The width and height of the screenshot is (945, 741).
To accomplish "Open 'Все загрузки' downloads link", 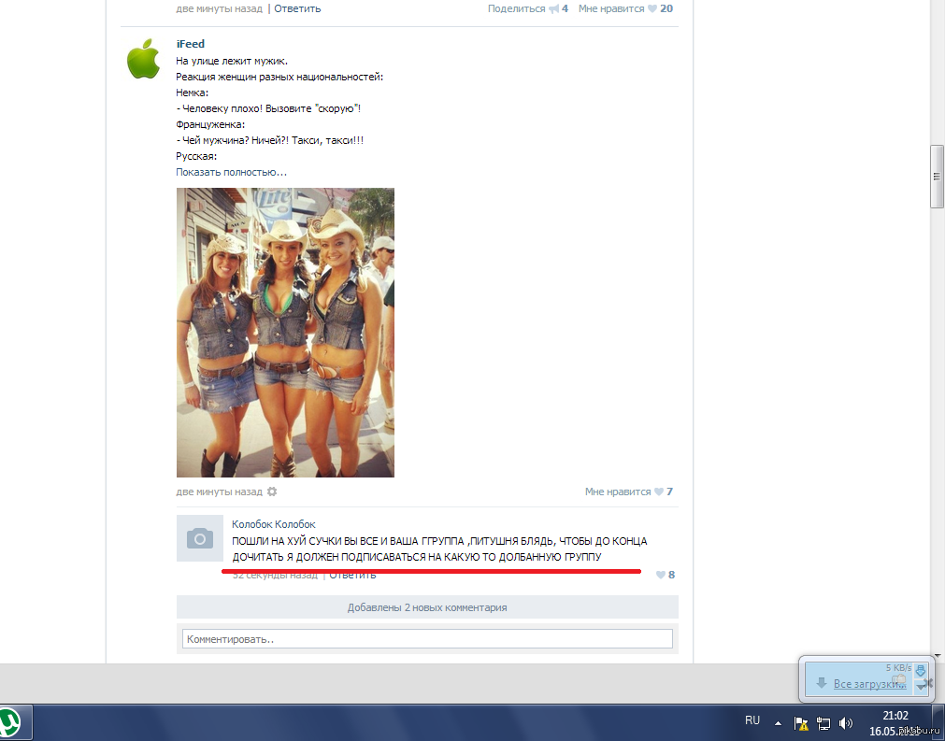I will click(x=869, y=684).
